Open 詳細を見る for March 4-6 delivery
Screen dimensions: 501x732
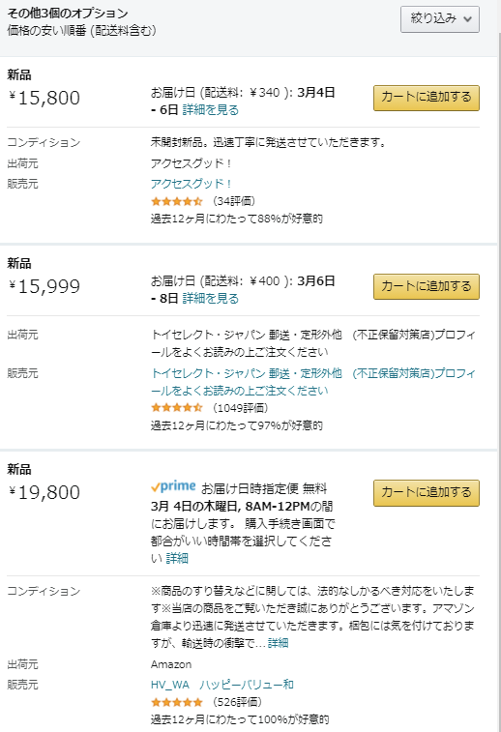click(x=211, y=110)
